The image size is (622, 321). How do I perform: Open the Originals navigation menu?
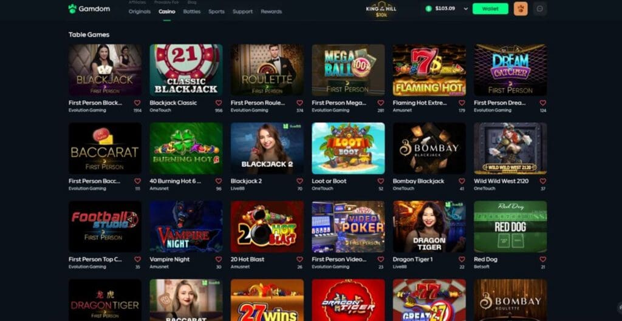[140, 12]
